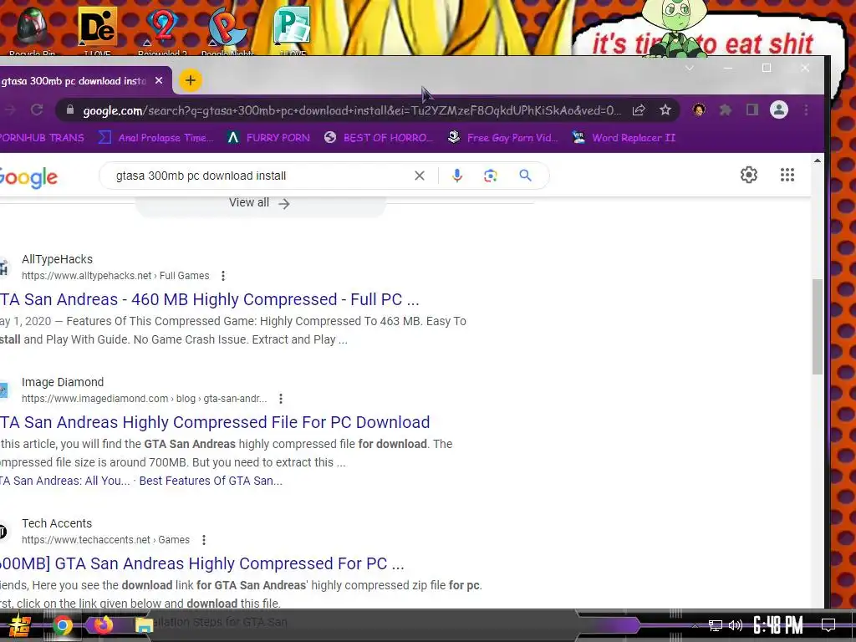This screenshot has width=856, height=642.
Task: Open the 'A San Andreas: All You...' sitelink
Action: [x=65, y=481]
